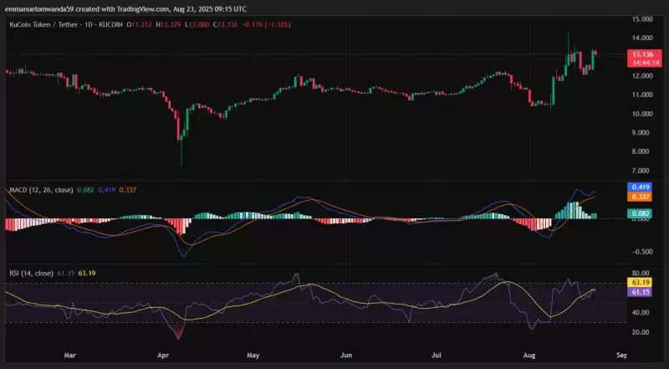
Task: Click the green 0.082 MACD legend value
Action: [x=85, y=190]
